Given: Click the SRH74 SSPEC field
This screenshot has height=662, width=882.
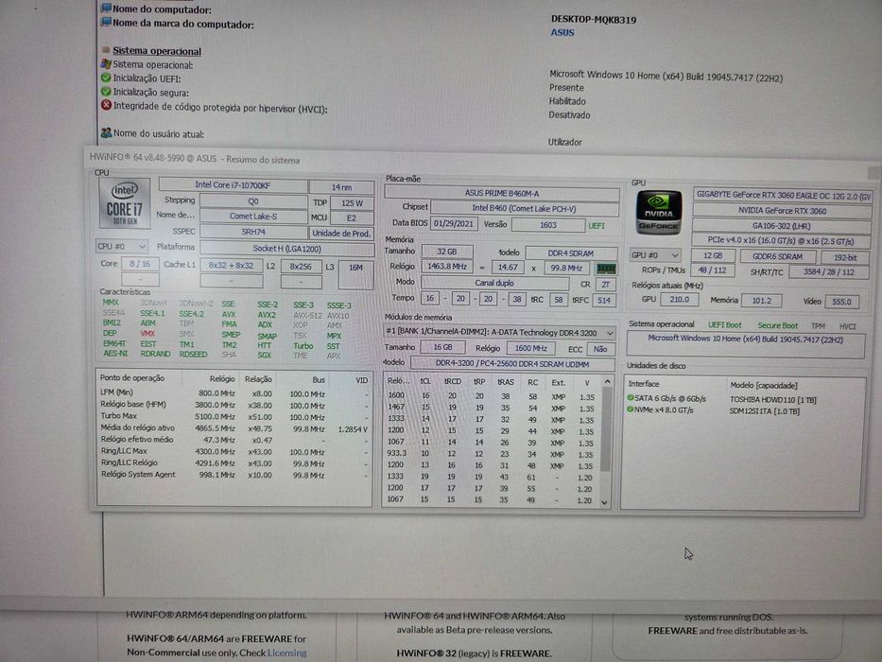Looking at the screenshot, I should click(253, 232).
